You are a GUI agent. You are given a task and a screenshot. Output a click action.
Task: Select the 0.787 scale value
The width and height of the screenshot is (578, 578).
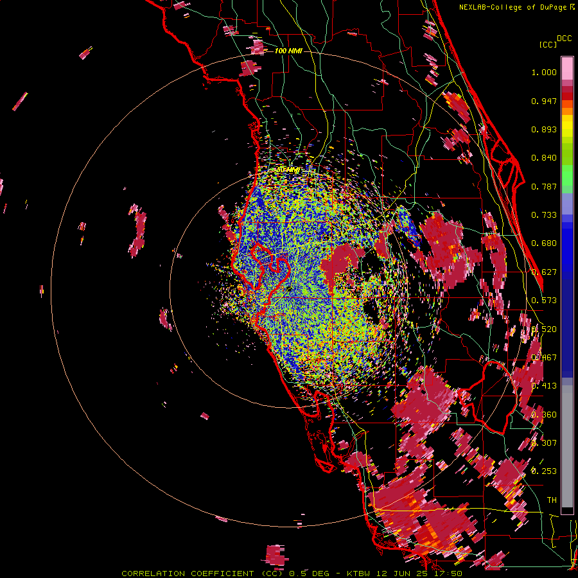(544, 186)
